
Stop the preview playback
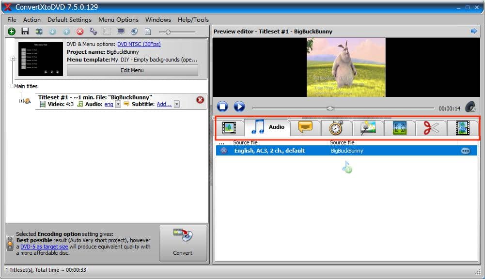[x=222, y=107]
